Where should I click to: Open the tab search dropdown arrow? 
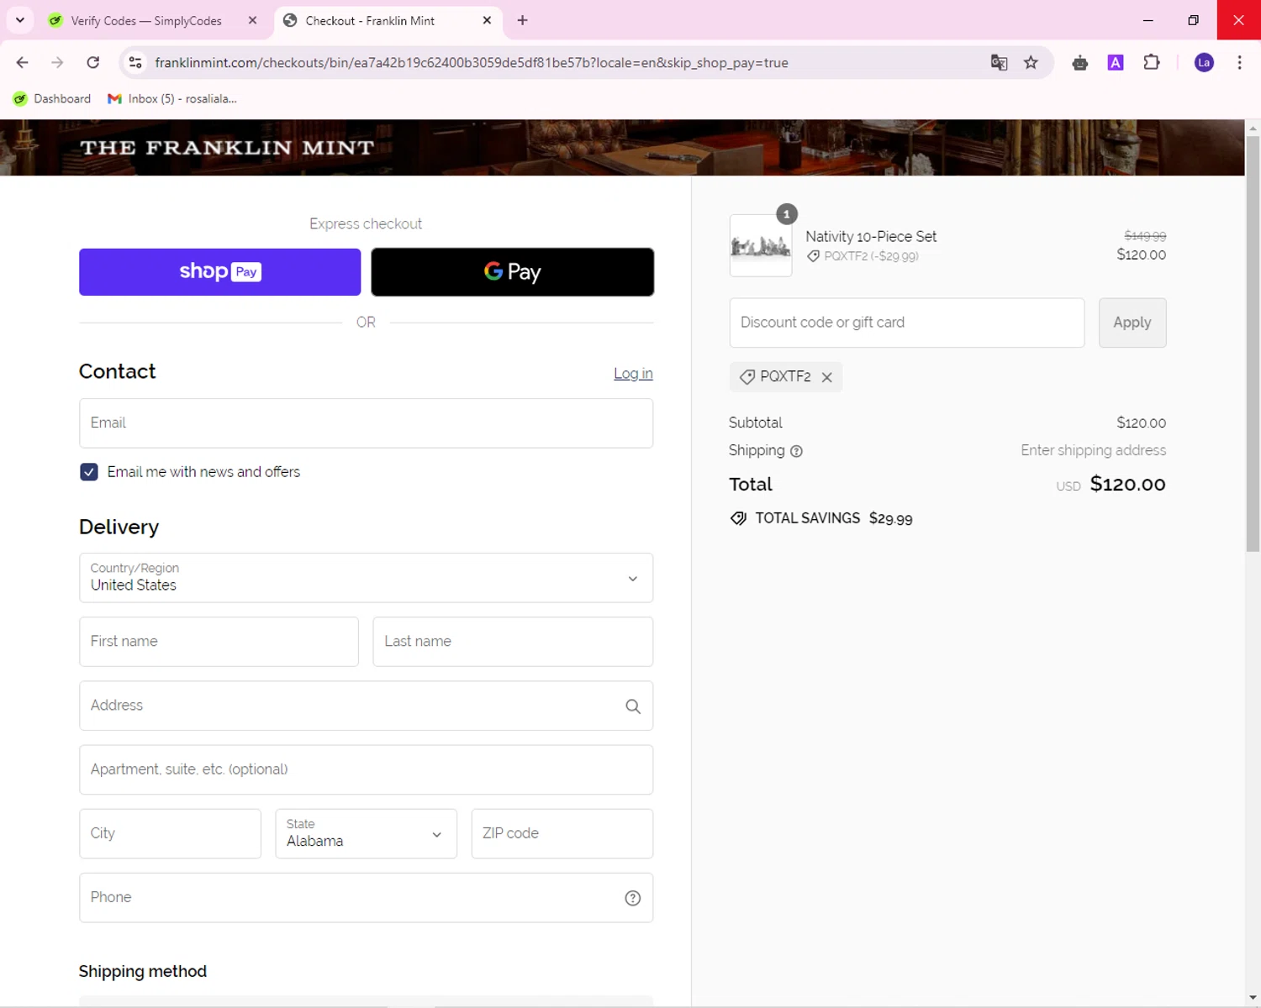pyautogui.click(x=20, y=20)
